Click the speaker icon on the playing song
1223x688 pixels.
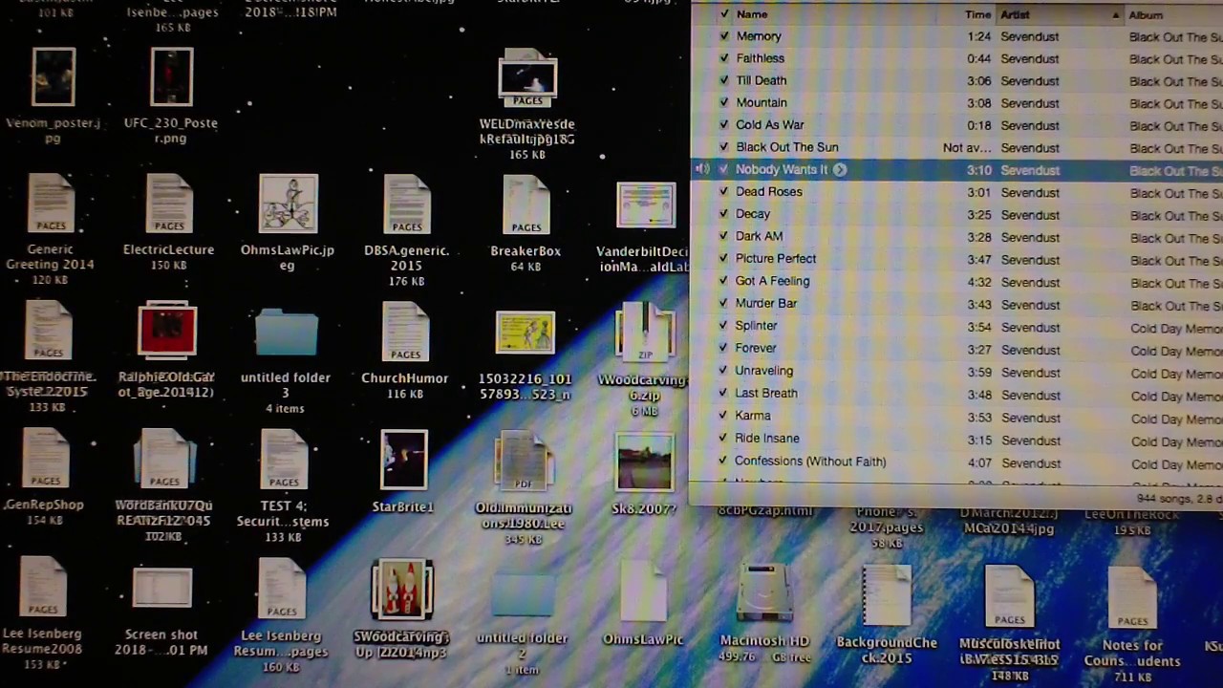(x=702, y=169)
